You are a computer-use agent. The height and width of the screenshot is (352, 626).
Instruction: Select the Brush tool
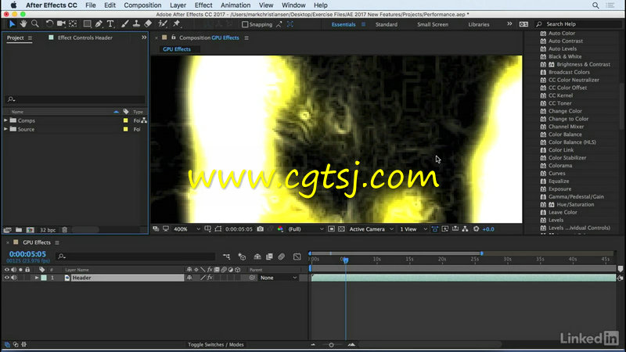125,24
